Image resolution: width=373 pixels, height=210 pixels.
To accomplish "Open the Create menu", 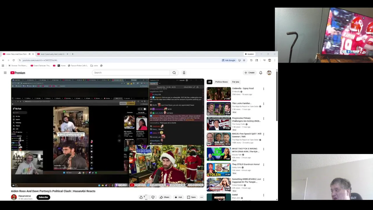I will pos(249,73).
